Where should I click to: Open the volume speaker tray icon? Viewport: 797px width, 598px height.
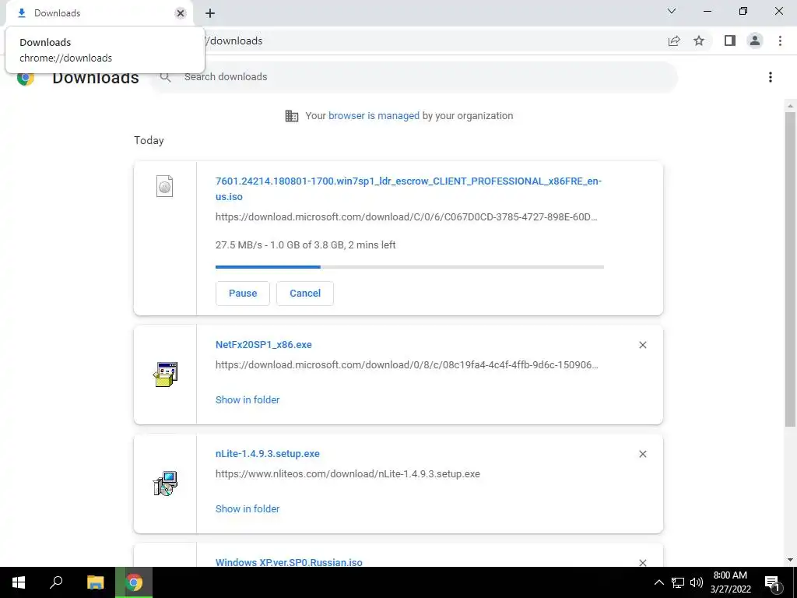(697, 582)
